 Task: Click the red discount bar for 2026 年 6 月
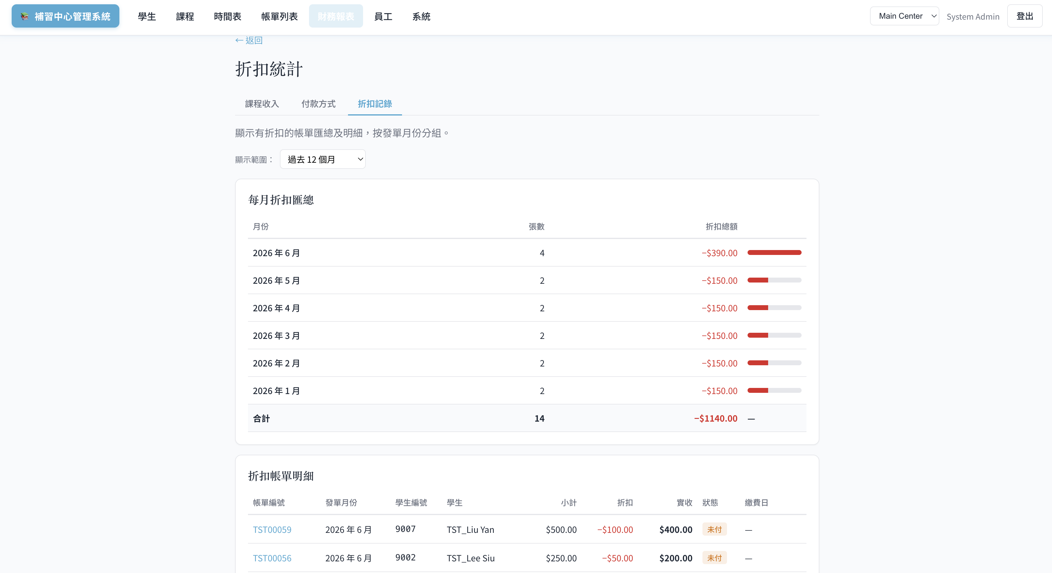[x=774, y=252]
